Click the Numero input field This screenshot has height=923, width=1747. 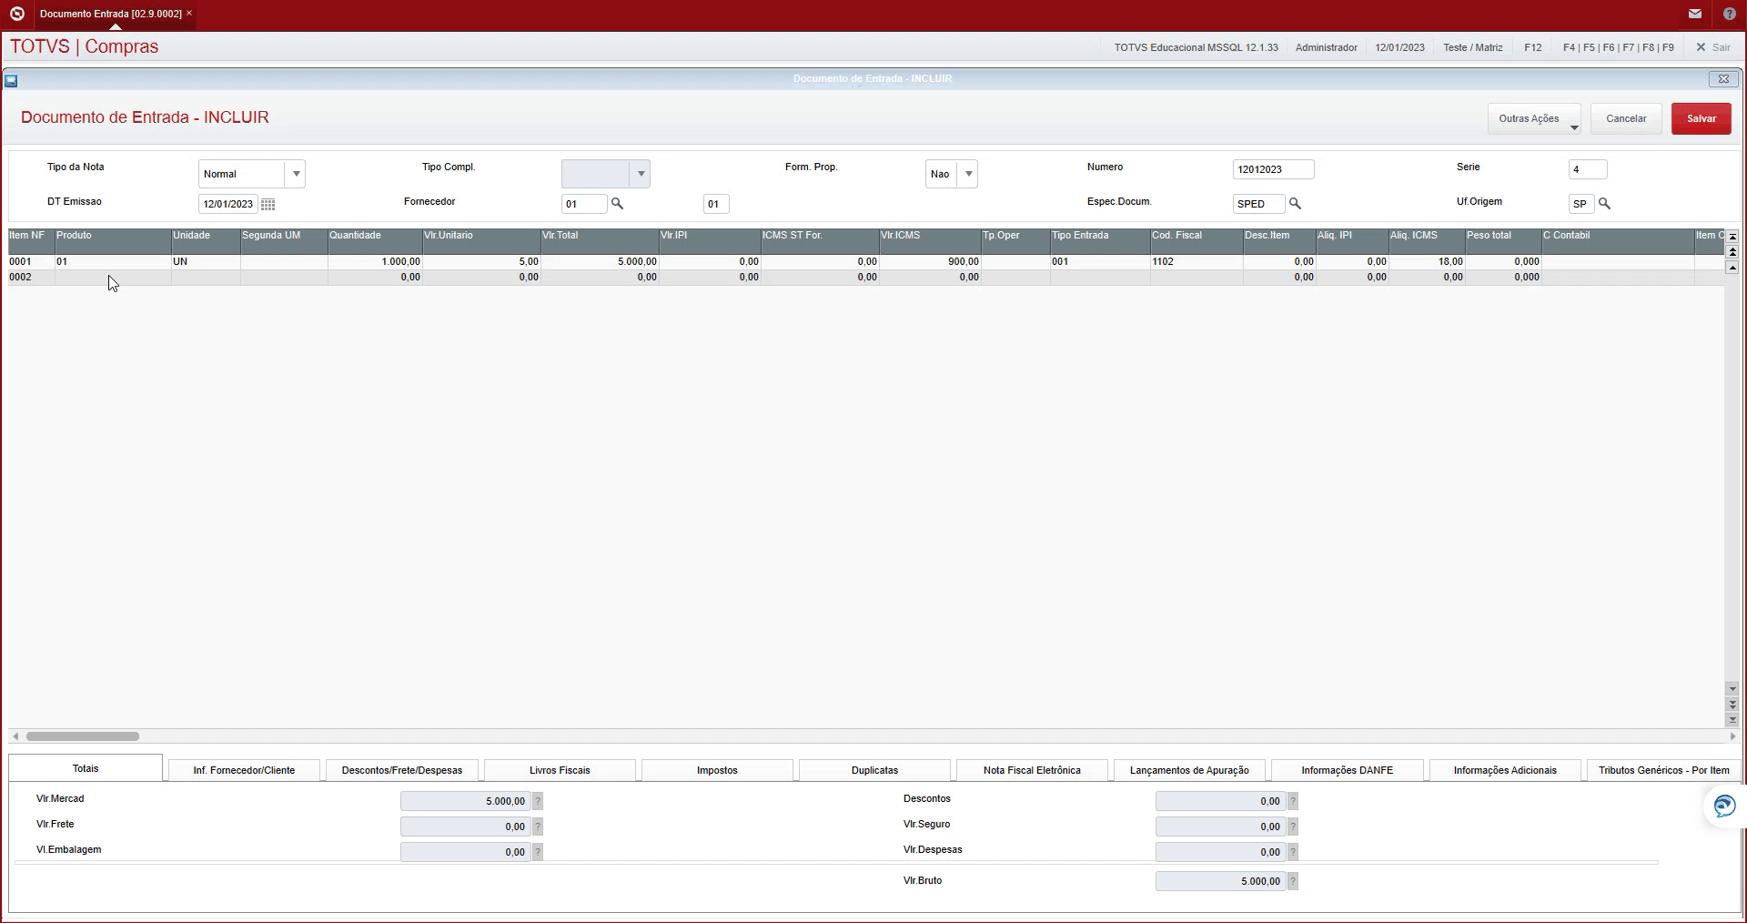1273,169
